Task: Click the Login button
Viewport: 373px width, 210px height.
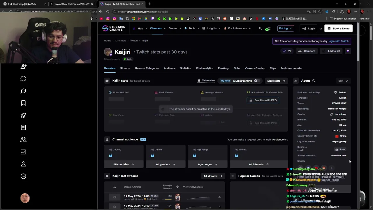Action: [309, 28]
